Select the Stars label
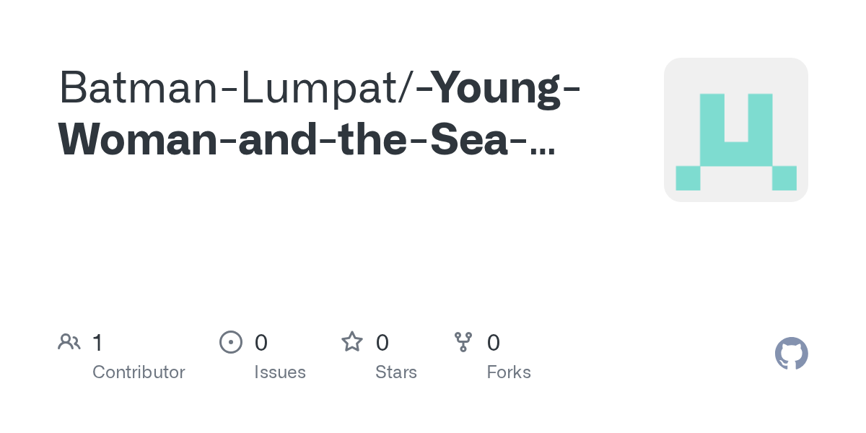 (396, 372)
